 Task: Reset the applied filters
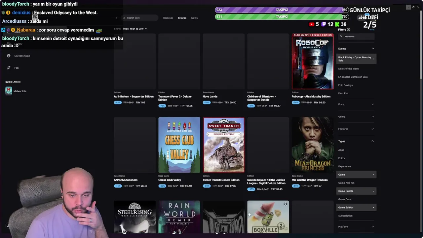pyautogui.click(x=372, y=30)
